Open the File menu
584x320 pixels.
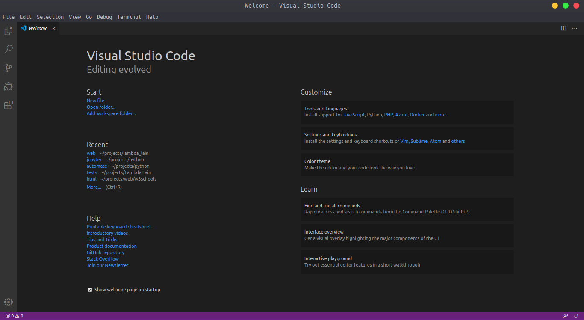9,17
